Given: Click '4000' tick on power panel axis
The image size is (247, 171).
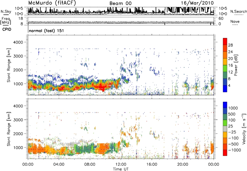Looking at the screenshot, I should pyautogui.click(x=18, y=42).
